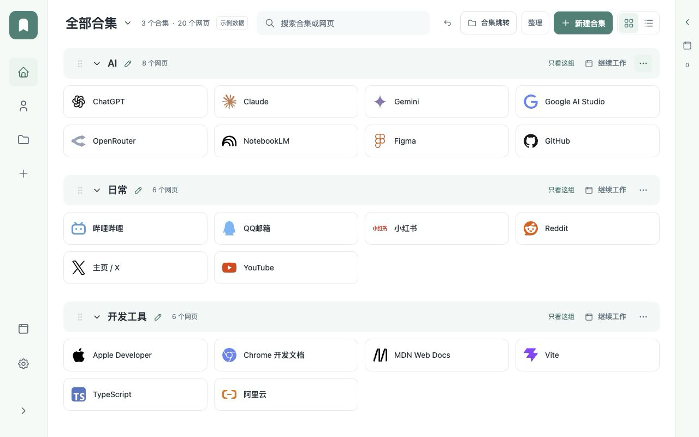
Task: Open the home icon in the sidebar
Action: pyautogui.click(x=23, y=72)
